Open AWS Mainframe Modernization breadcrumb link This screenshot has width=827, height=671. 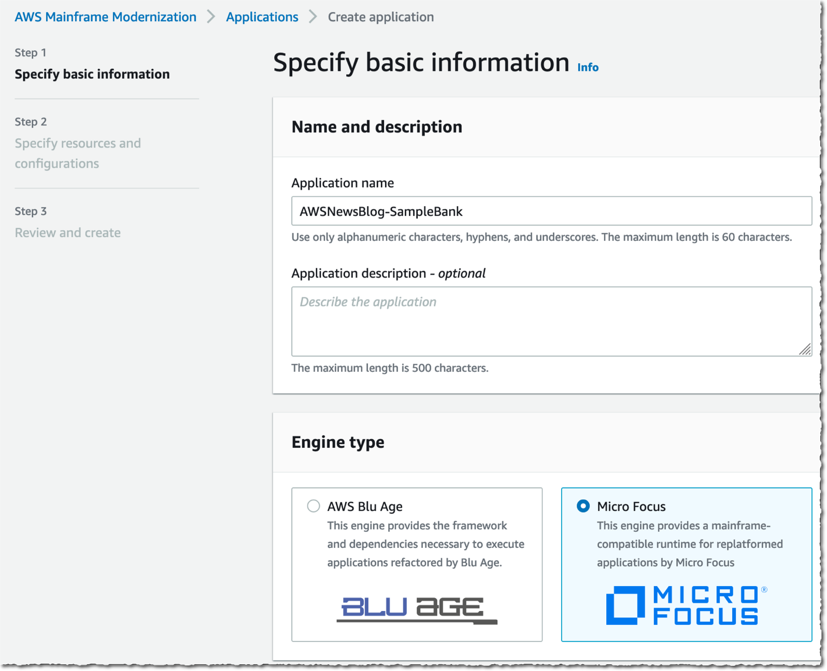pyautogui.click(x=106, y=17)
